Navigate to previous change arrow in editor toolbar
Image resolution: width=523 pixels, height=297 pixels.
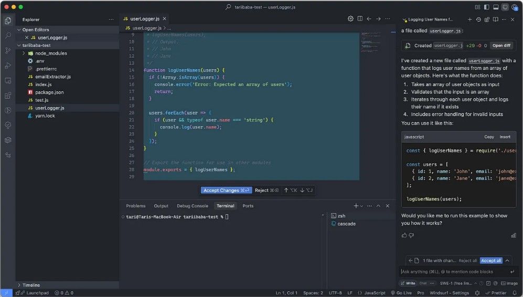point(369,19)
